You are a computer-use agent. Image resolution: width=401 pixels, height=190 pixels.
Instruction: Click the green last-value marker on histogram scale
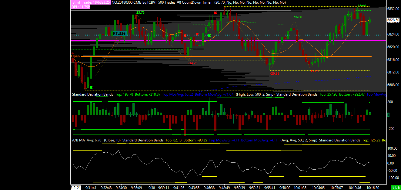[389, 115]
